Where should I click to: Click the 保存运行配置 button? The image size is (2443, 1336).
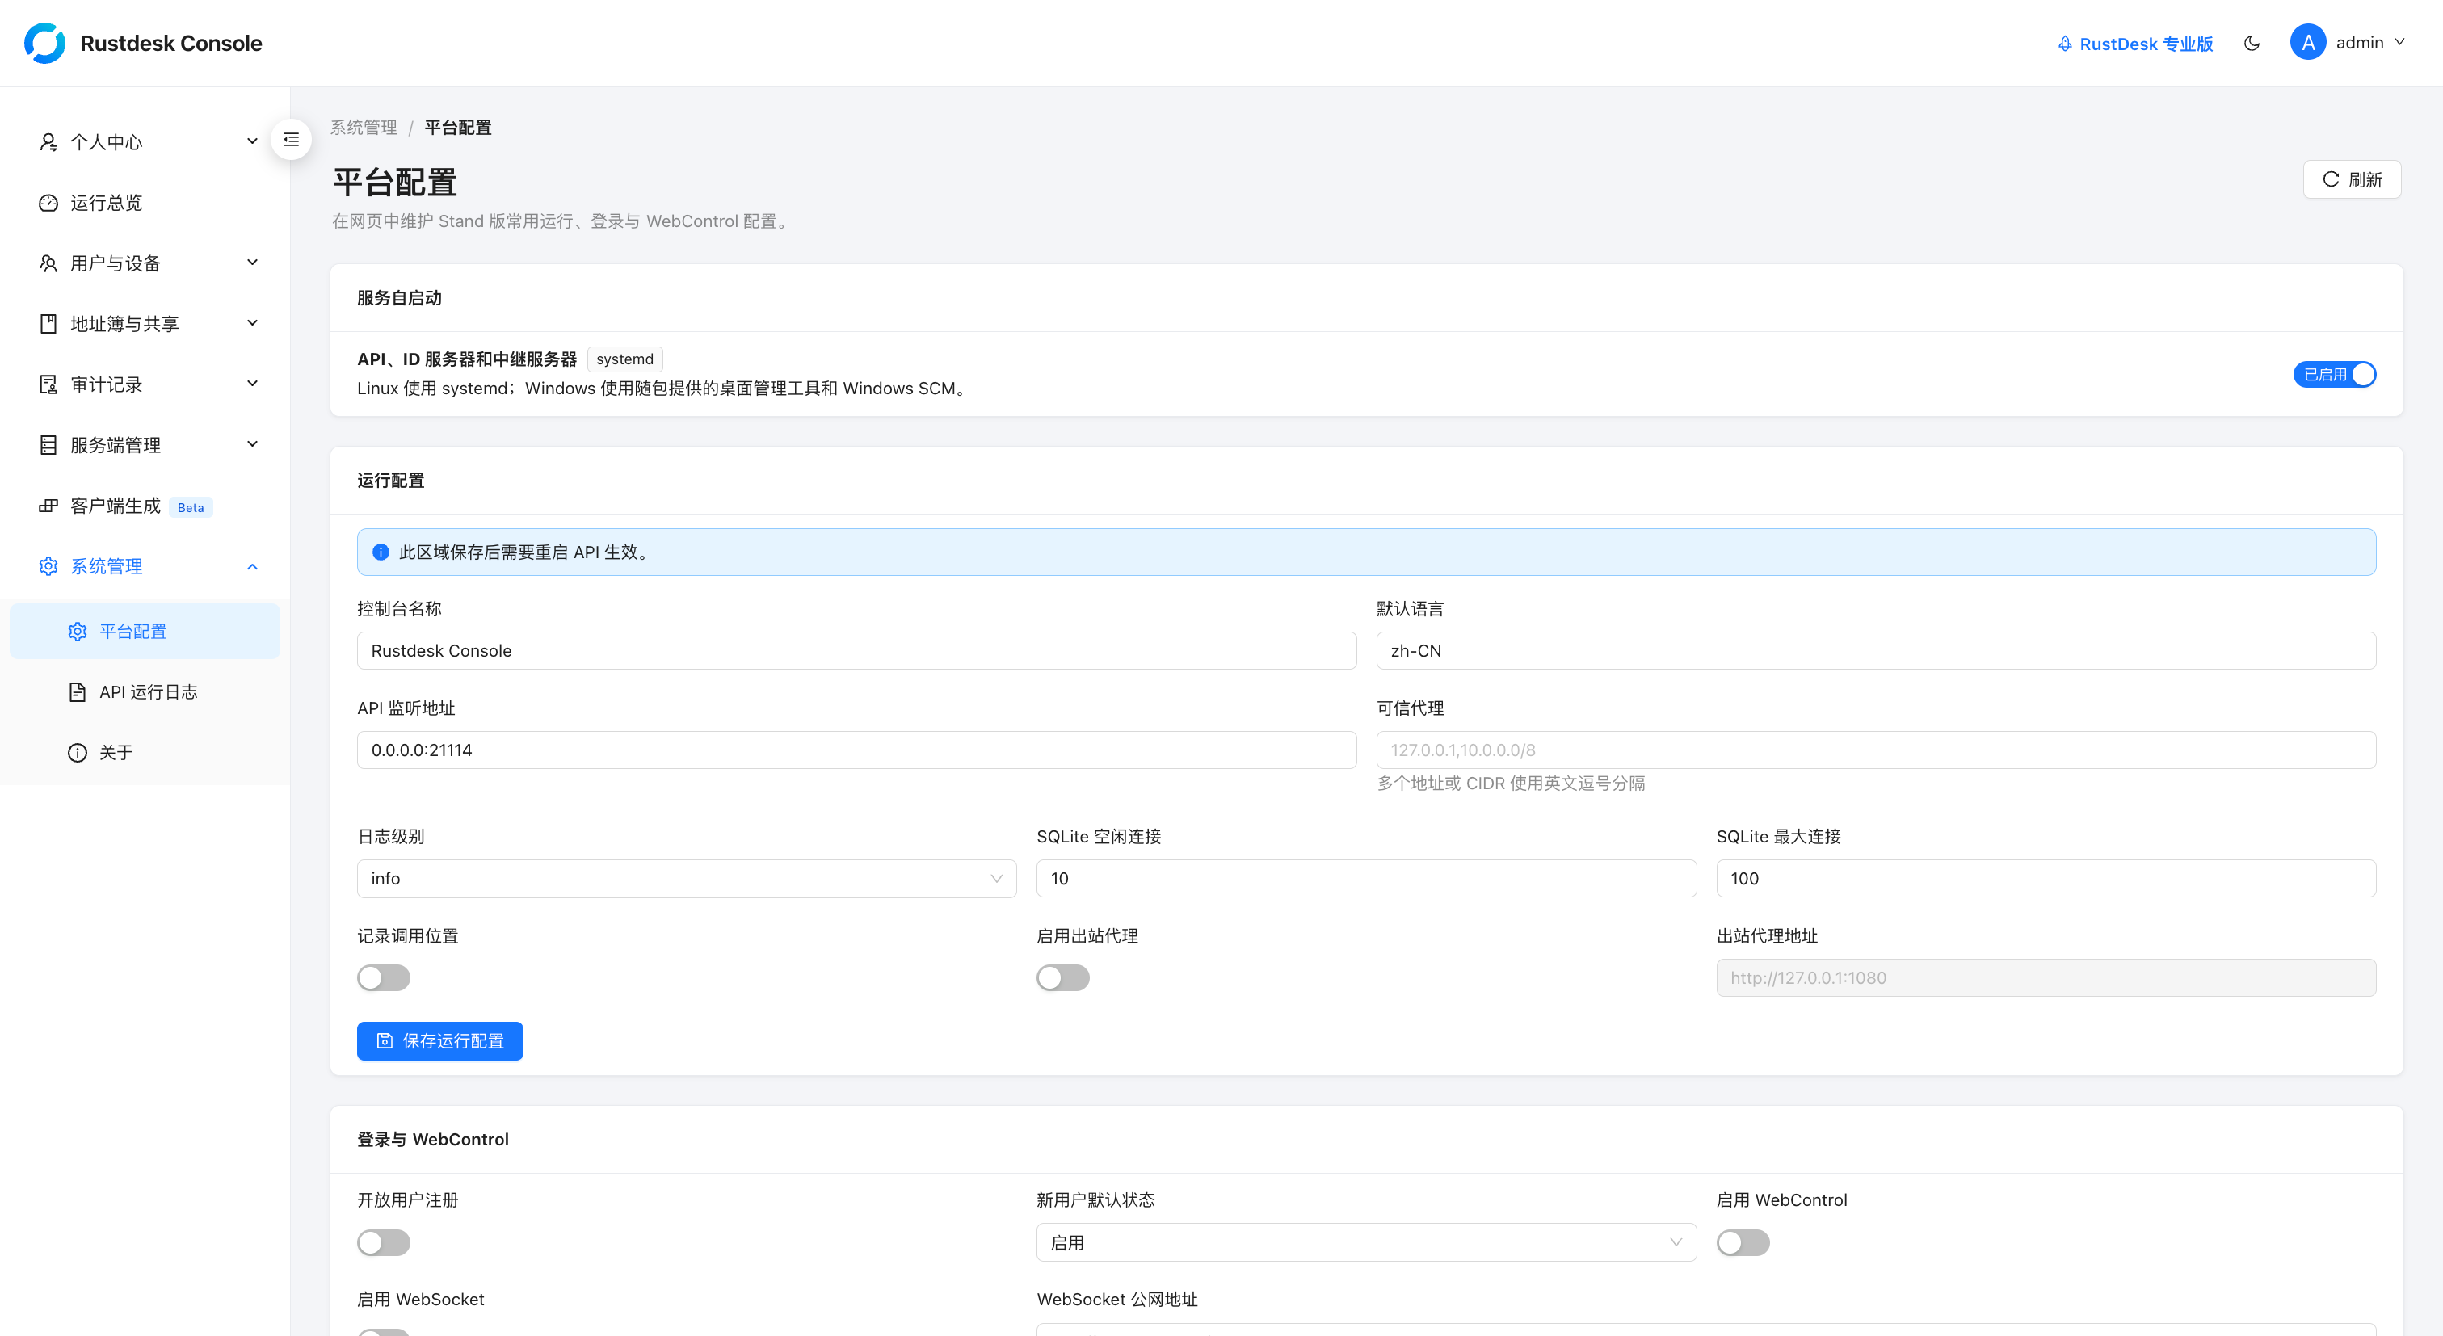coord(440,1041)
